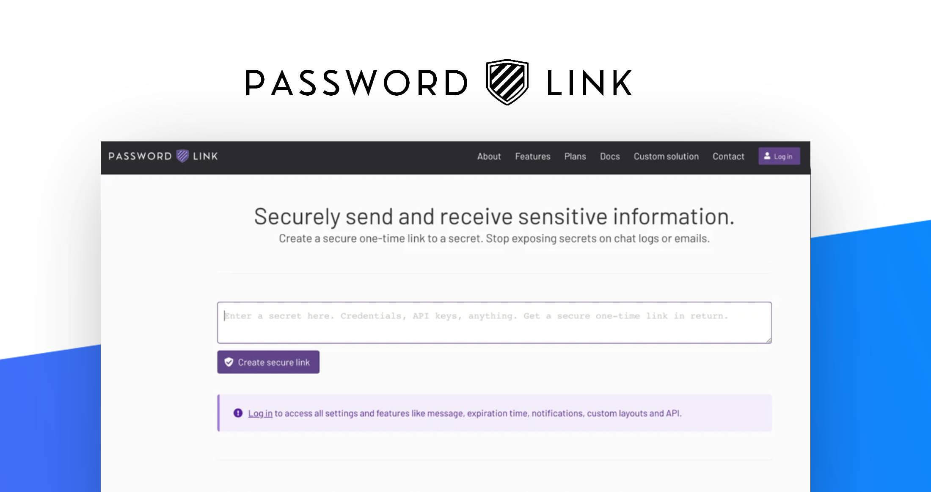The image size is (931, 492).
Task: Click the Create secure link button
Action: coord(268,362)
